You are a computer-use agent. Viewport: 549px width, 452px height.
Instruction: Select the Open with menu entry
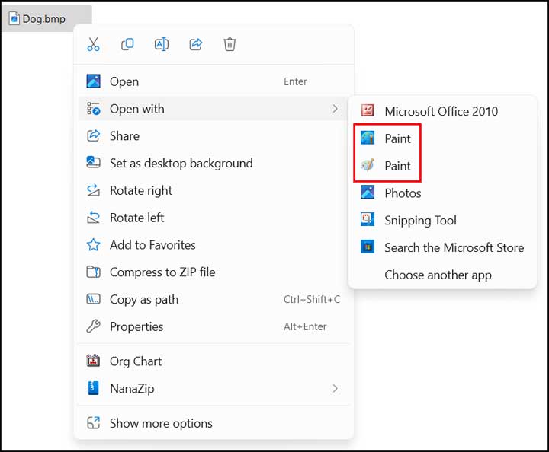coord(213,109)
